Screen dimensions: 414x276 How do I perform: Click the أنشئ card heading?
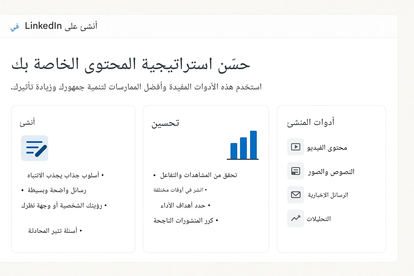point(27,122)
